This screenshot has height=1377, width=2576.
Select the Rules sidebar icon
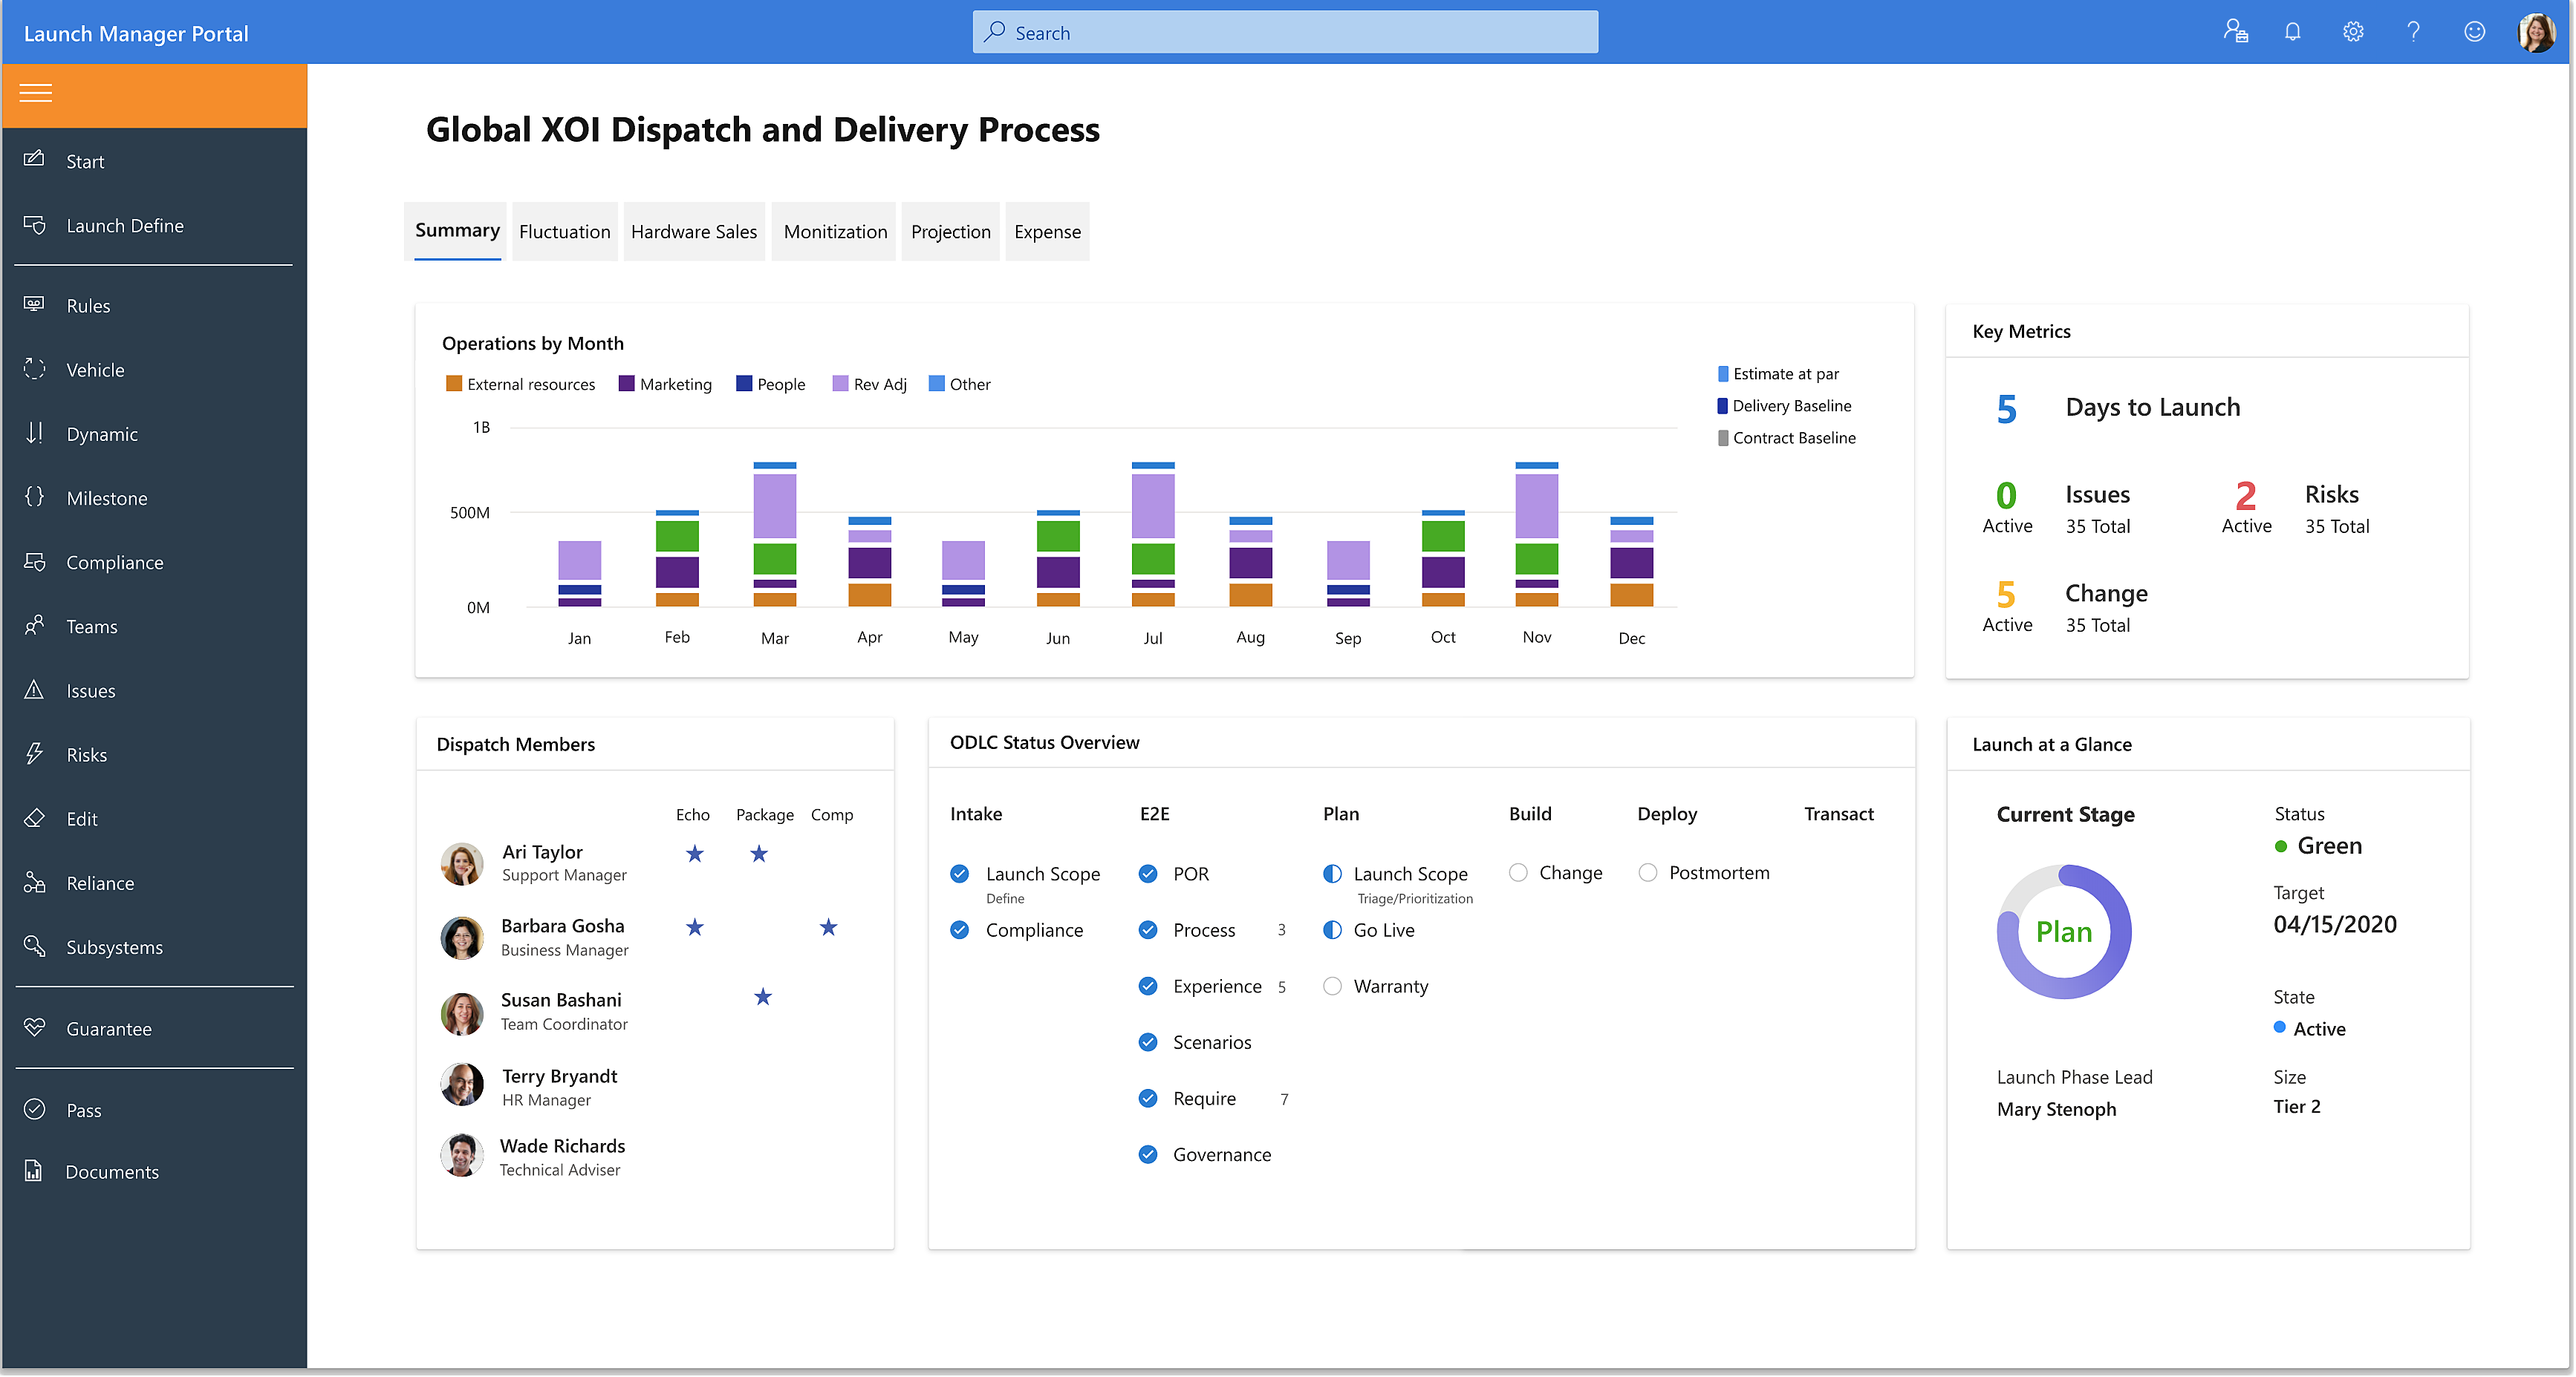coord(34,304)
